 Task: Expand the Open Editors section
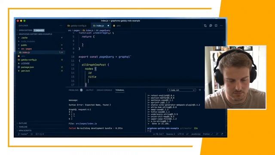click(25, 31)
